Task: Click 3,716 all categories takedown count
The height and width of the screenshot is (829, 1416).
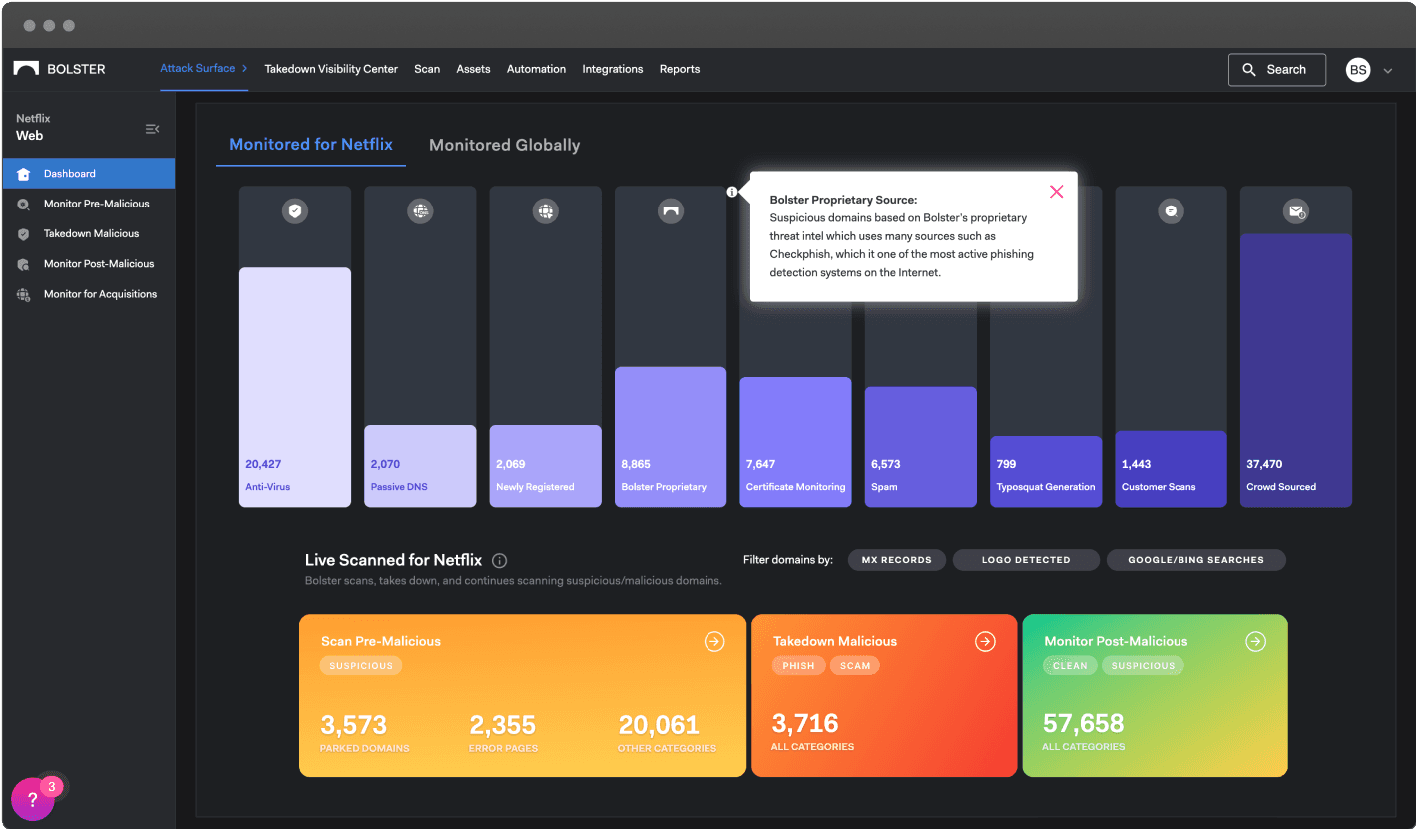Action: click(805, 723)
